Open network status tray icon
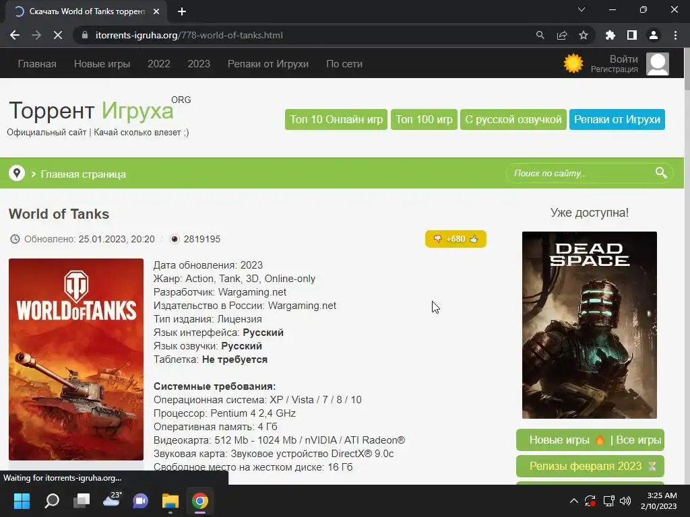690x517 pixels. pos(608,501)
